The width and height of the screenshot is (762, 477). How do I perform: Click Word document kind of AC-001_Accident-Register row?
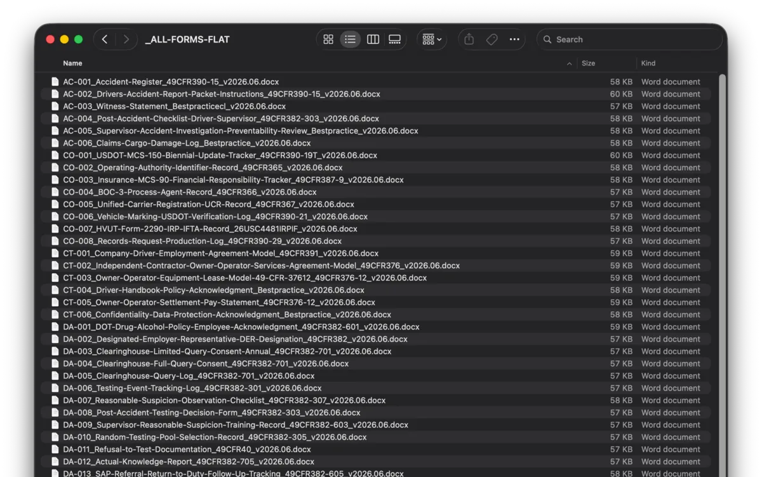tap(671, 82)
